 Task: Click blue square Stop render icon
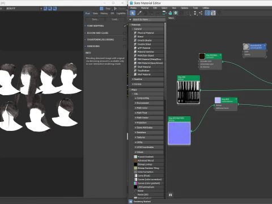click(101, 8)
